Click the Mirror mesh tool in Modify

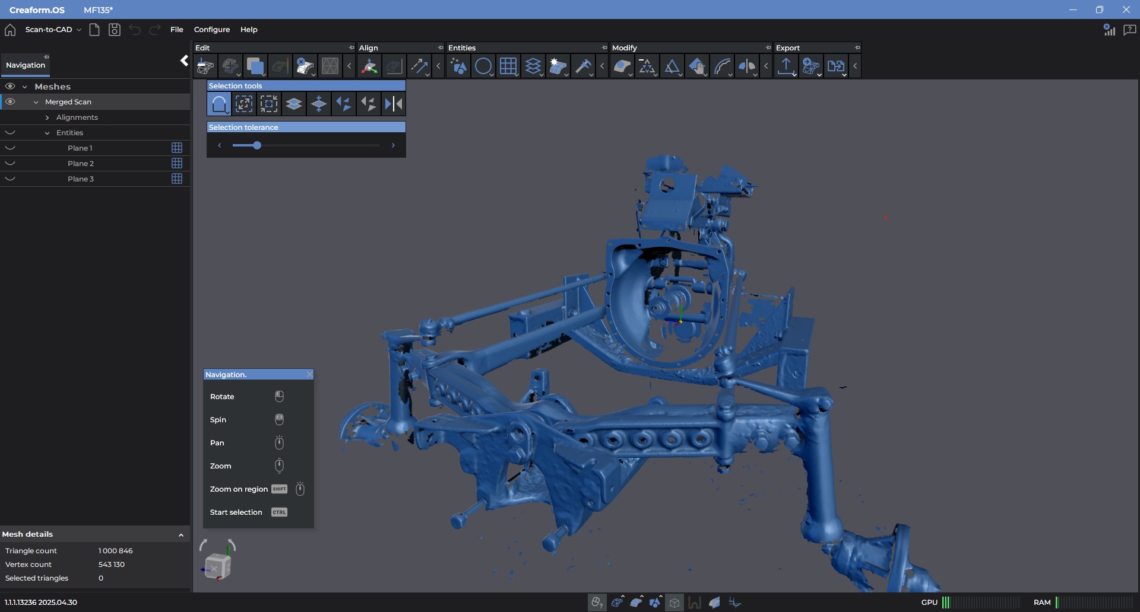click(746, 66)
